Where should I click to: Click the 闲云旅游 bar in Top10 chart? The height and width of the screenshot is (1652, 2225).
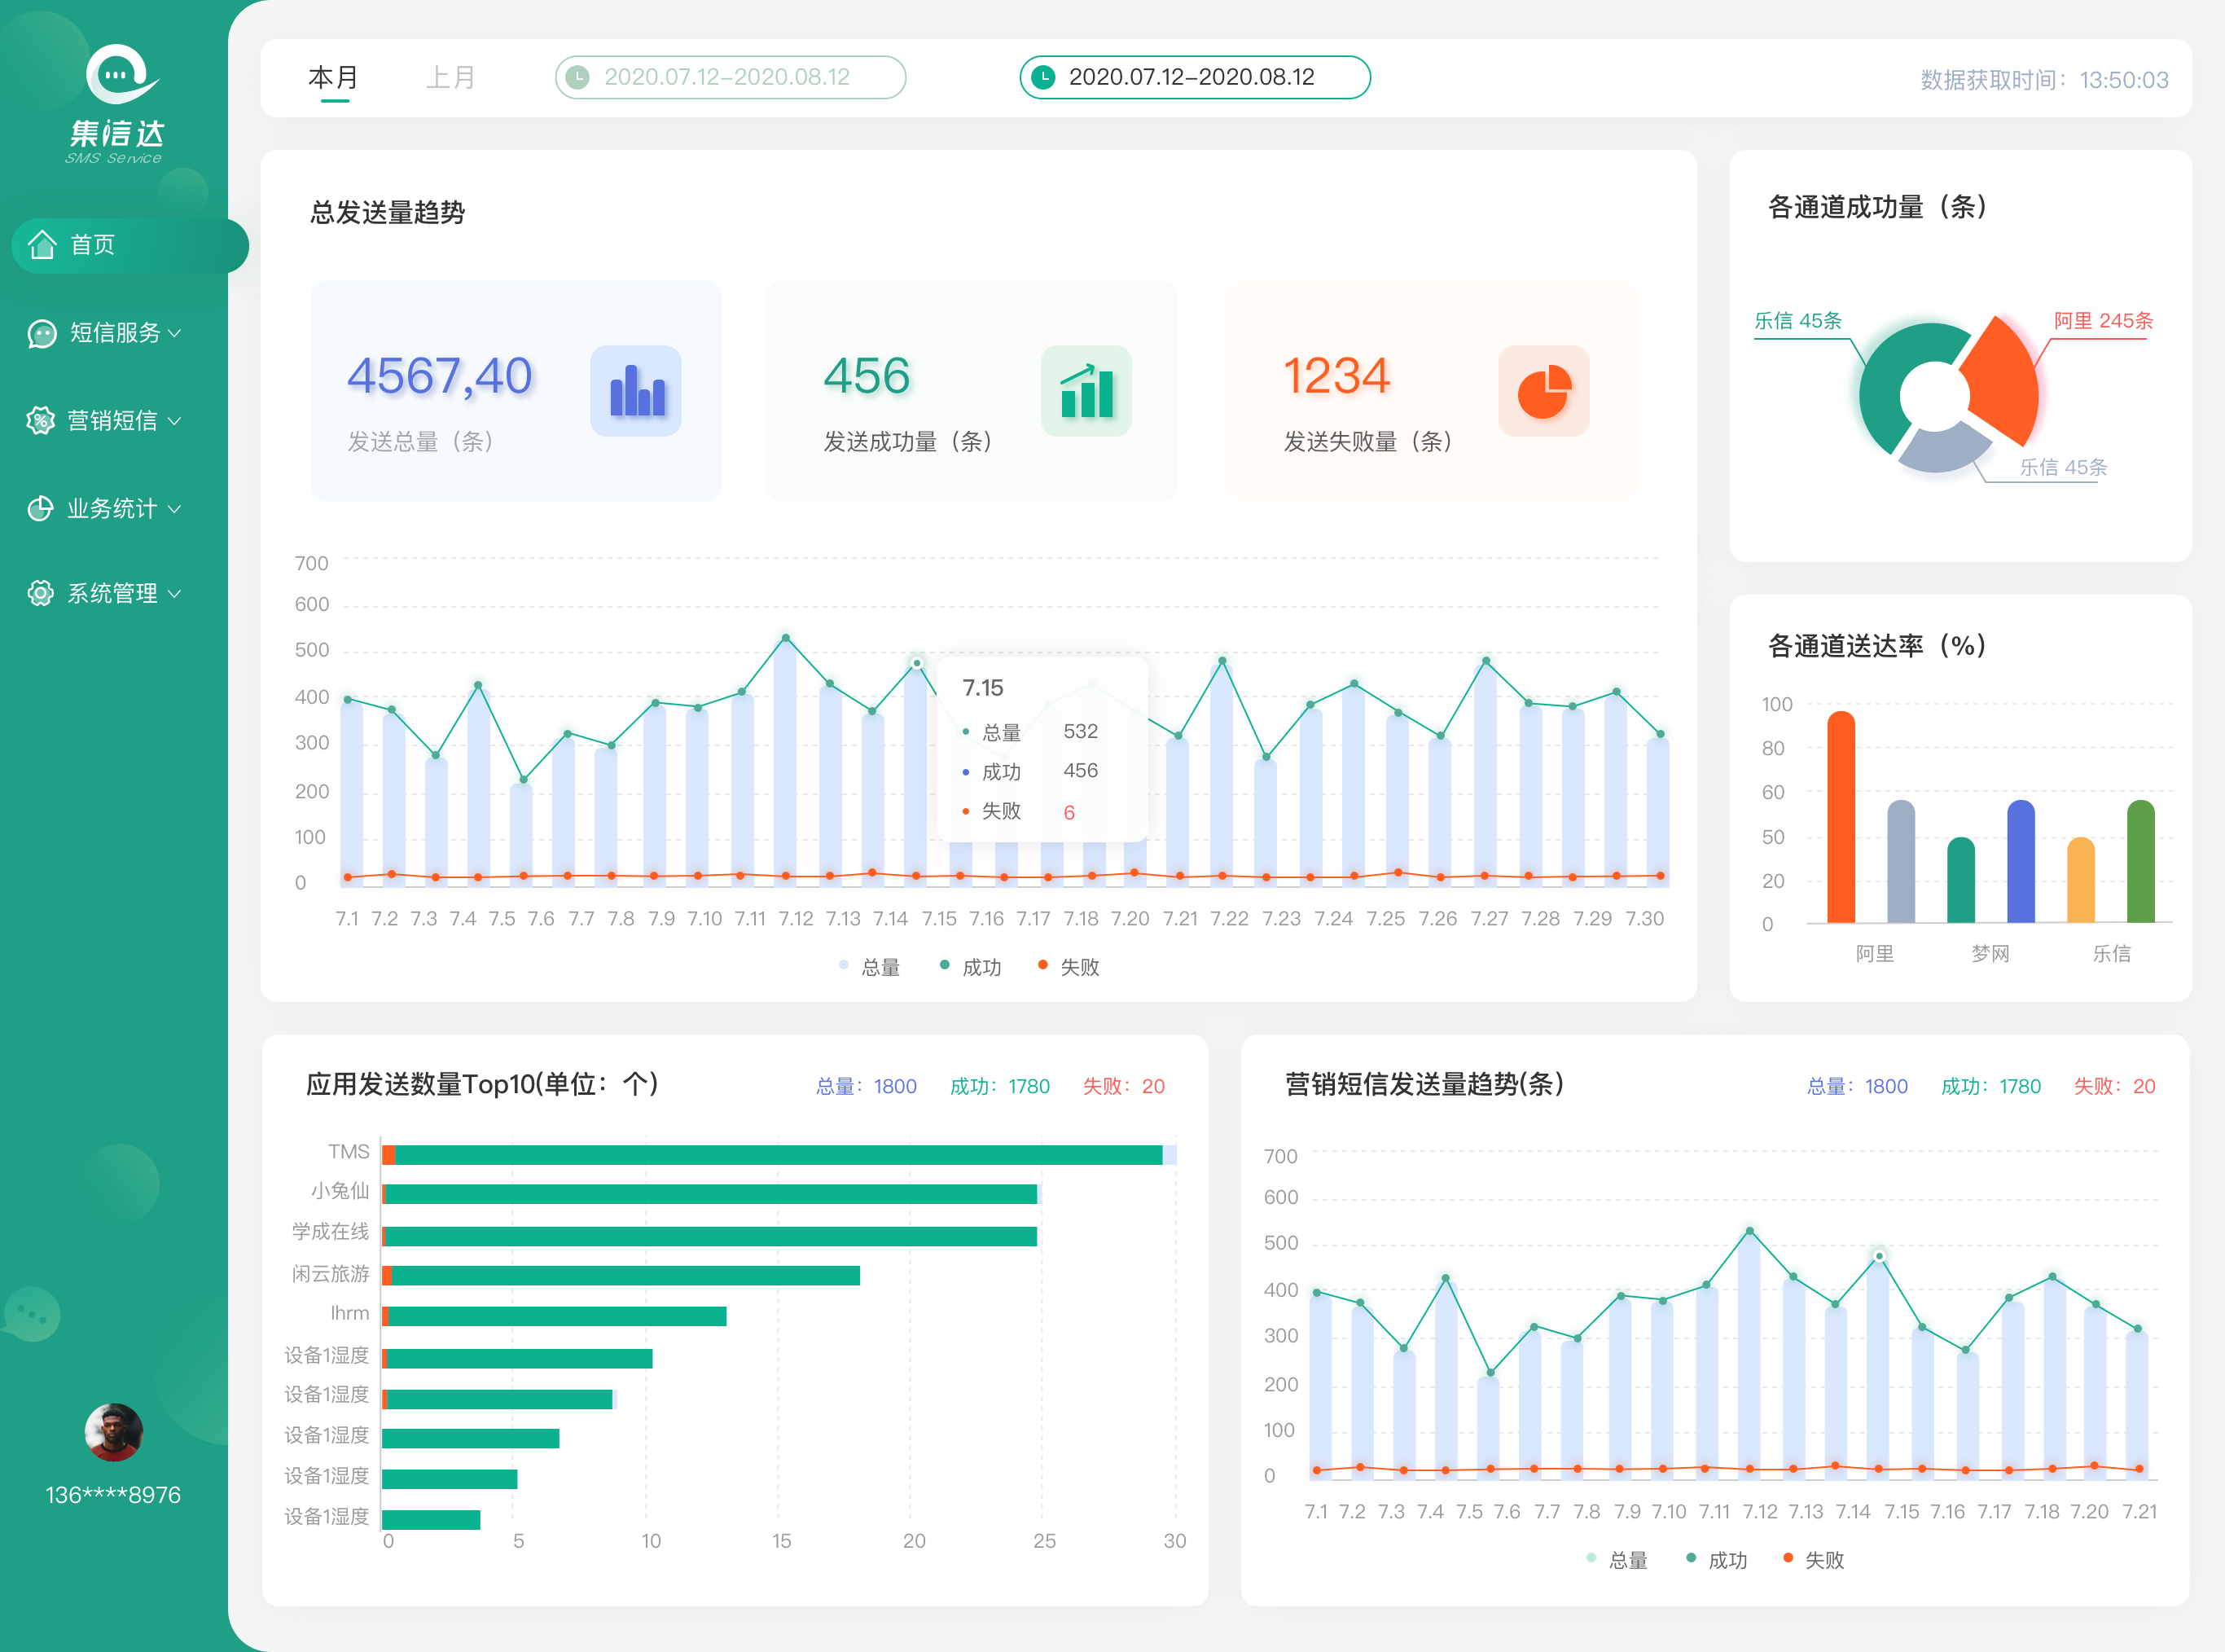[621, 1275]
